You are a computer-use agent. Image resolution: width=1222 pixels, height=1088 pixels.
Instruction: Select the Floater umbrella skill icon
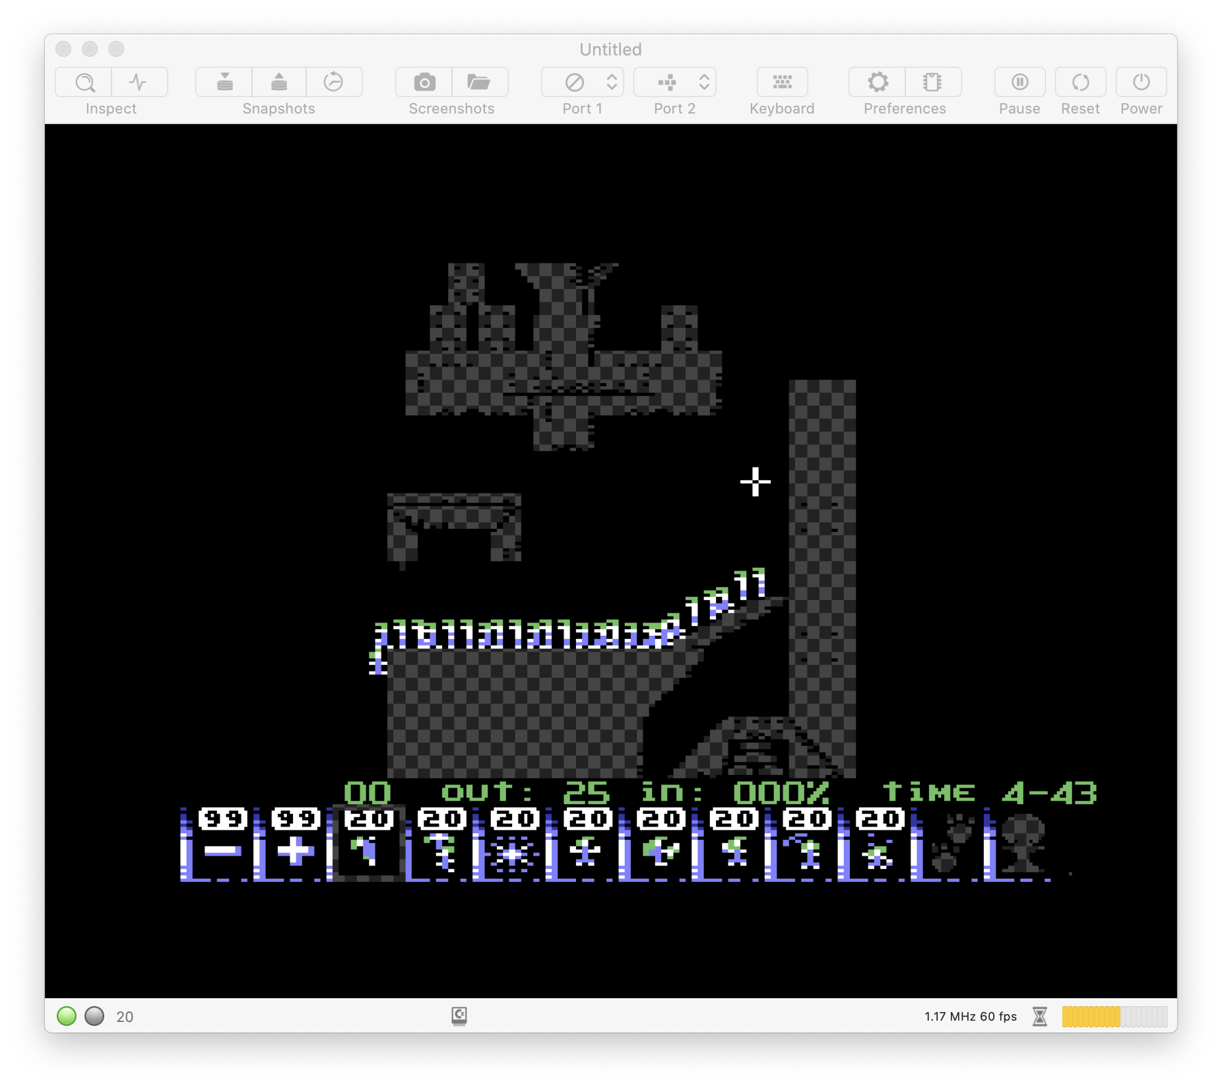(x=441, y=844)
